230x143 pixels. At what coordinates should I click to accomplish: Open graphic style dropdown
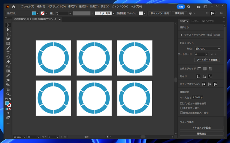[x=144, y=13]
